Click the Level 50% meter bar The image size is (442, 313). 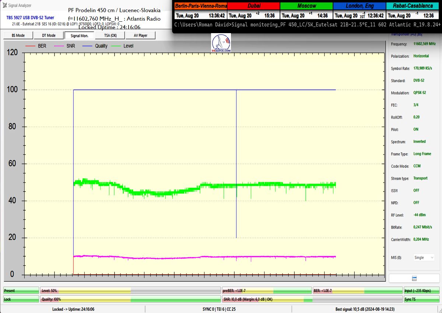[131, 291]
